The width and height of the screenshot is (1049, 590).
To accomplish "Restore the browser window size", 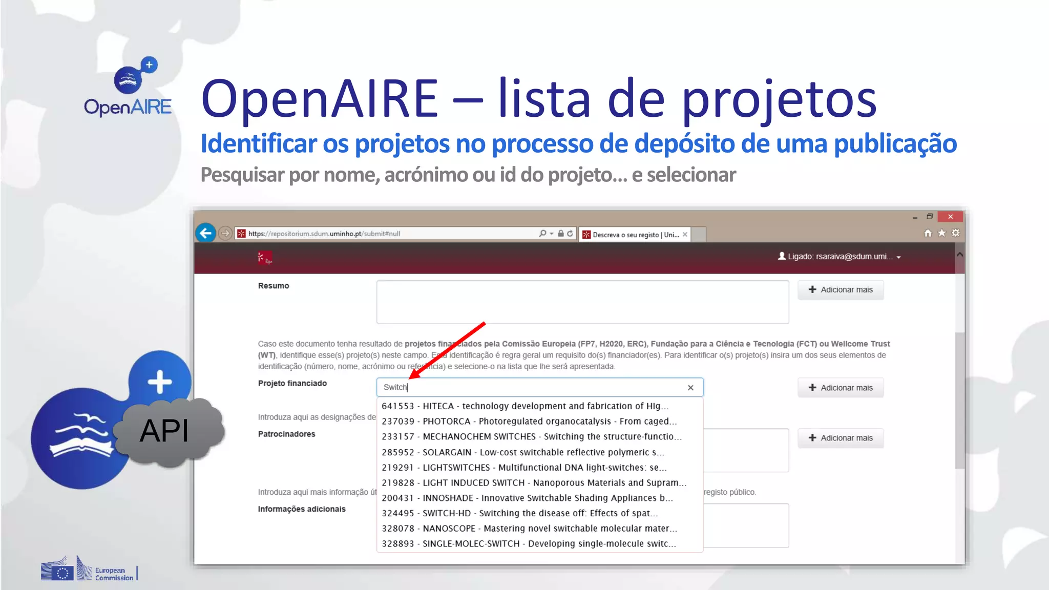I will click(x=930, y=217).
